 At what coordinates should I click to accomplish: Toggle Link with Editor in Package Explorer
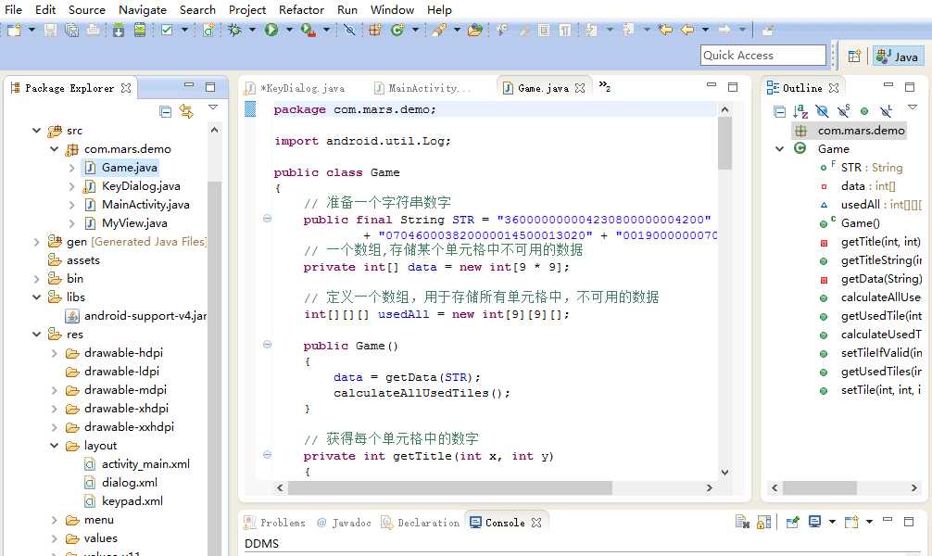point(186,111)
